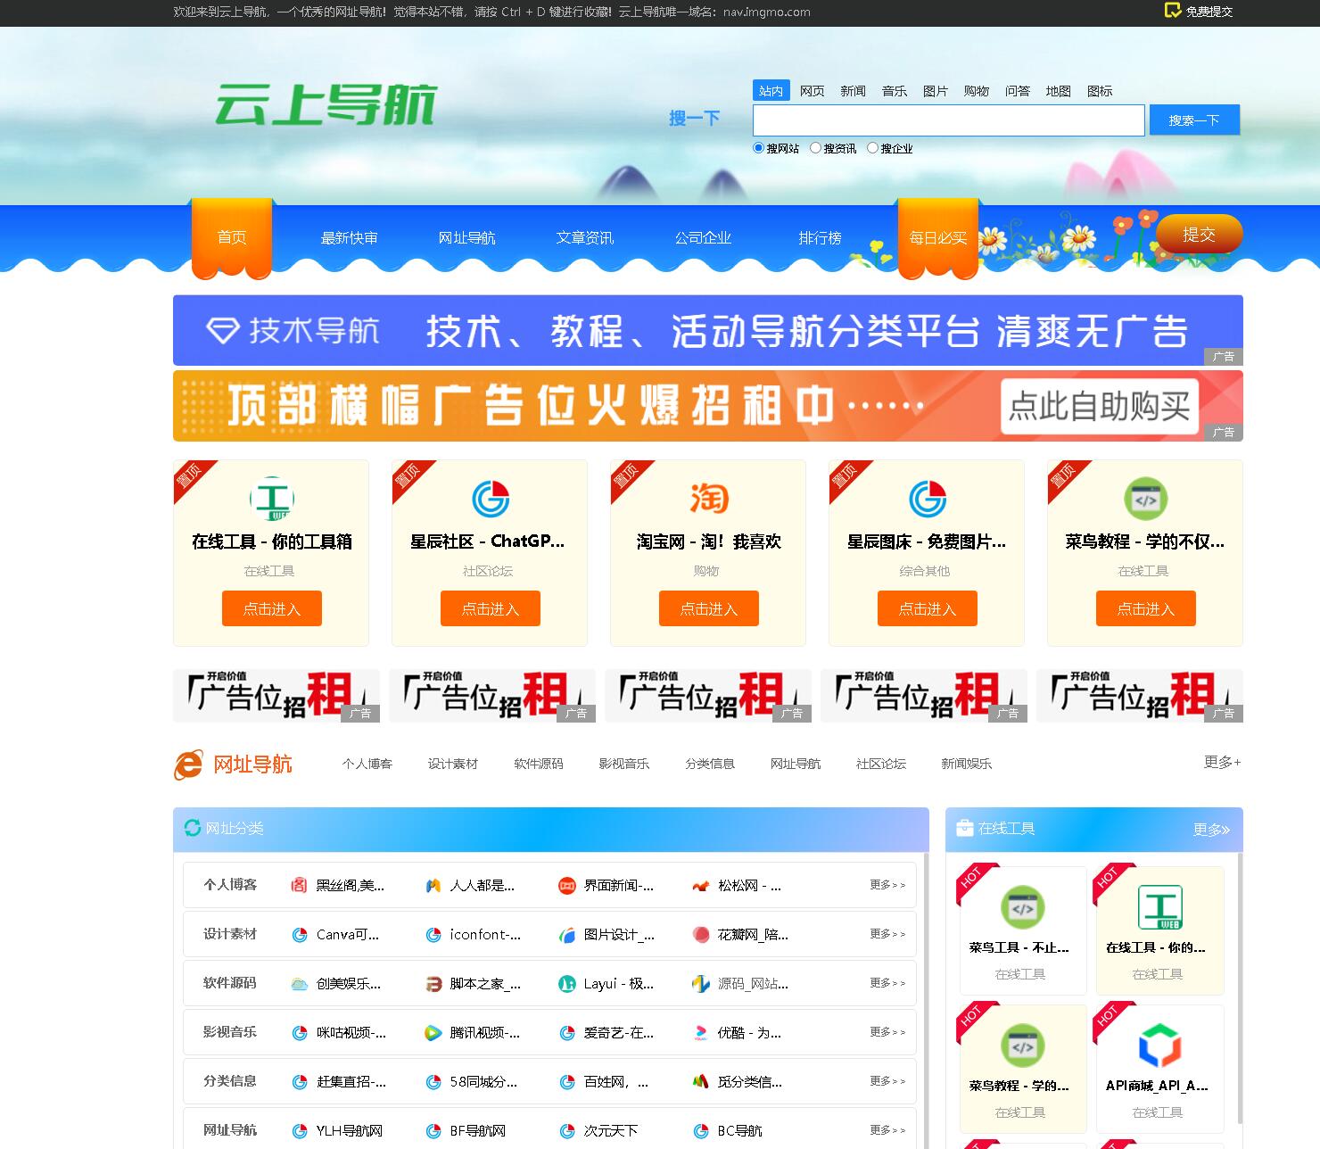Click the 腾讯视频 play favicon
Image resolution: width=1320 pixels, height=1149 pixels.
coord(433,1032)
